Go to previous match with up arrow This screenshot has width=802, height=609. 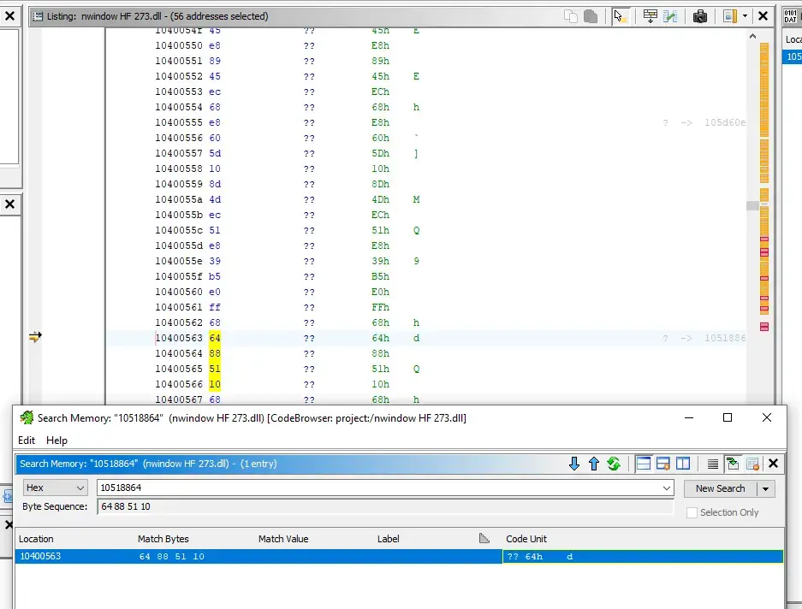[594, 464]
